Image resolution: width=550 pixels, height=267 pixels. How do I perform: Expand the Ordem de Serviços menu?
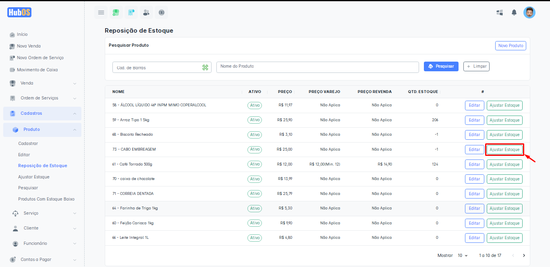coord(42,98)
